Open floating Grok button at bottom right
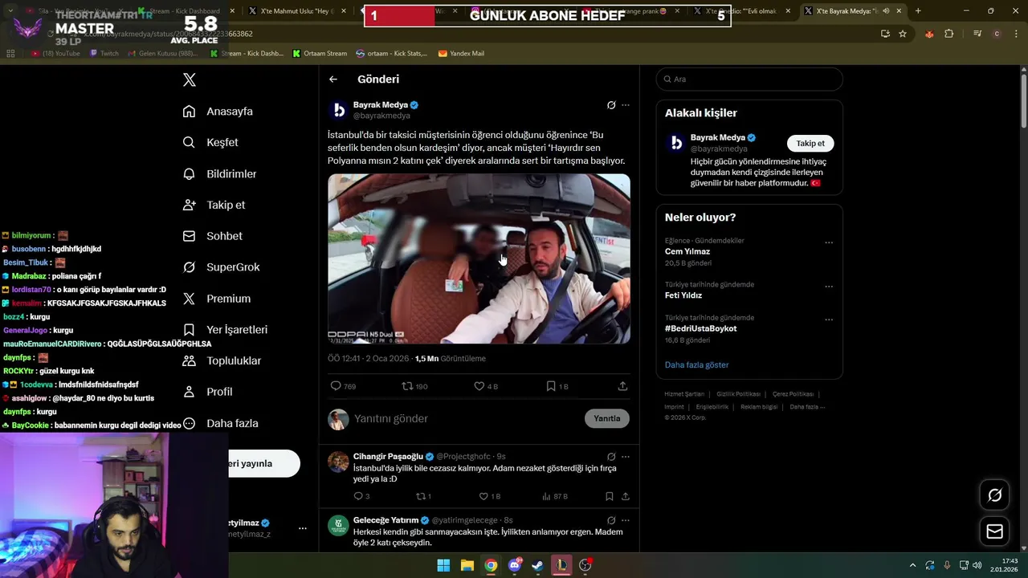This screenshot has width=1028, height=578. click(994, 495)
